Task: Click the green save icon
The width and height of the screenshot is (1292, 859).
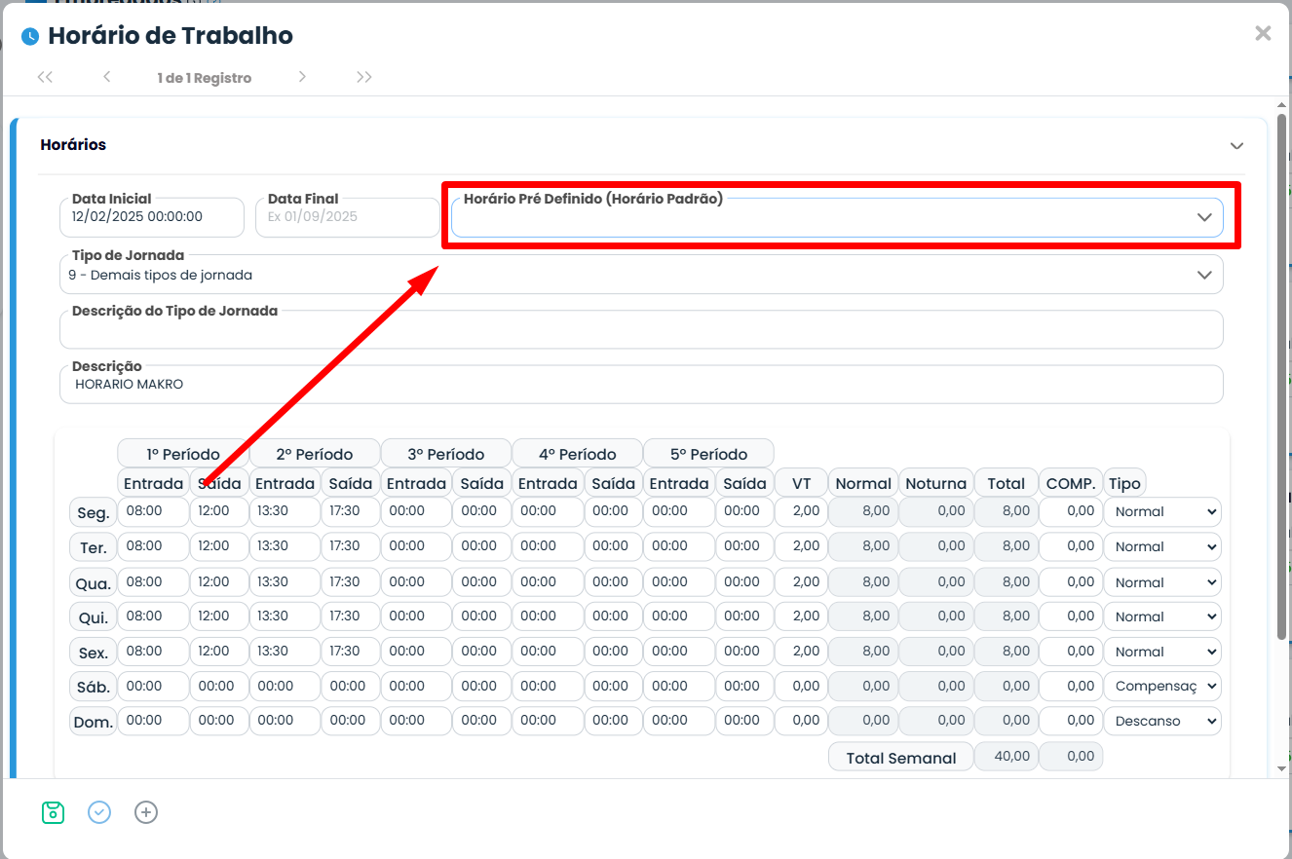Action: [53, 812]
